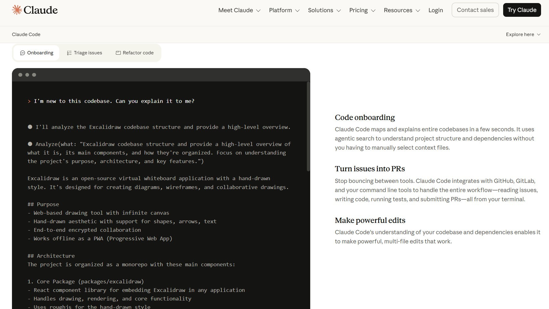Click the Claude Code breadcrumb label
Image resolution: width=549 pixels, height=309 pixels.
[x=26, y=35]
